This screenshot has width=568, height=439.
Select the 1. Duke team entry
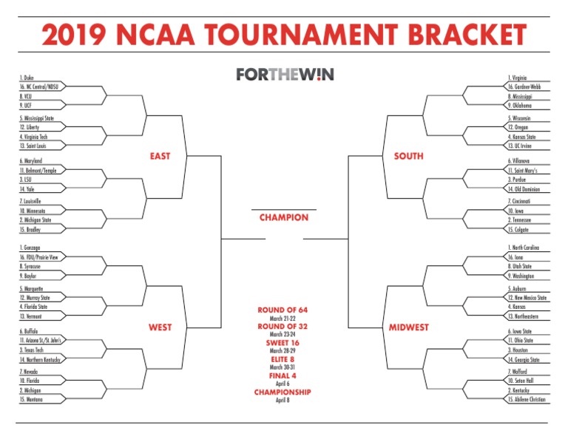(x=27, y=78)
